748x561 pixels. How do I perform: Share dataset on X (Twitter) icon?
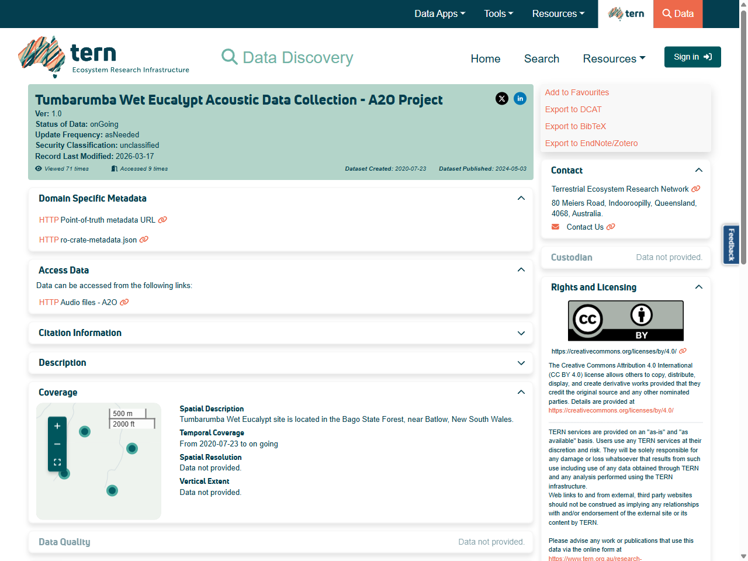pyautogui.click(x=502, y=98)
